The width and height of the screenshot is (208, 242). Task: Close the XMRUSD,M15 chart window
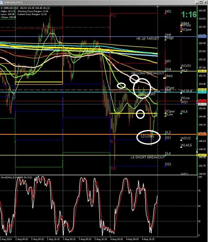pos(206,2)
